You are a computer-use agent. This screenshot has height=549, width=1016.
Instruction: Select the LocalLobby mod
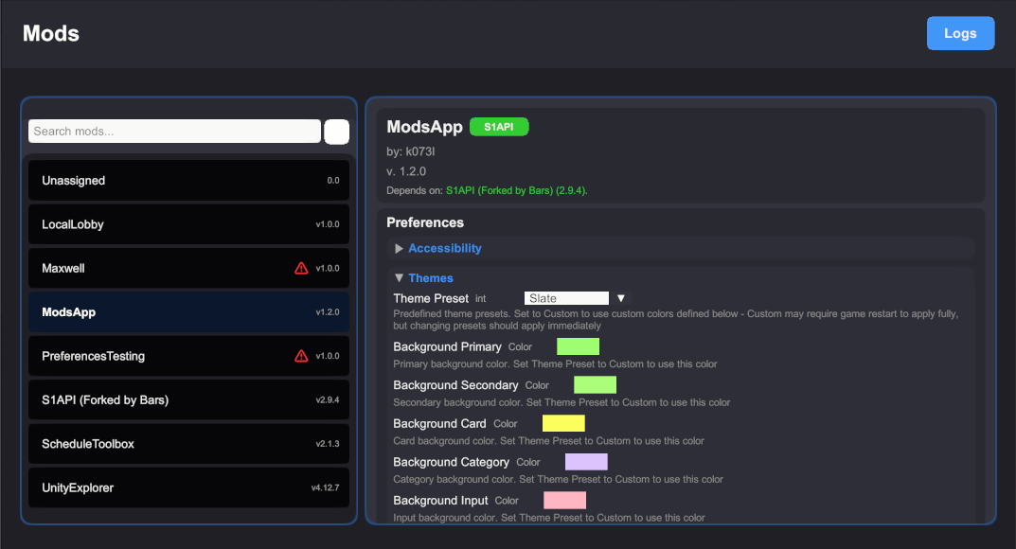188,224
